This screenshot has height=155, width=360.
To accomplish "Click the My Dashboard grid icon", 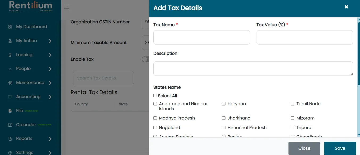I will [10, 27].
